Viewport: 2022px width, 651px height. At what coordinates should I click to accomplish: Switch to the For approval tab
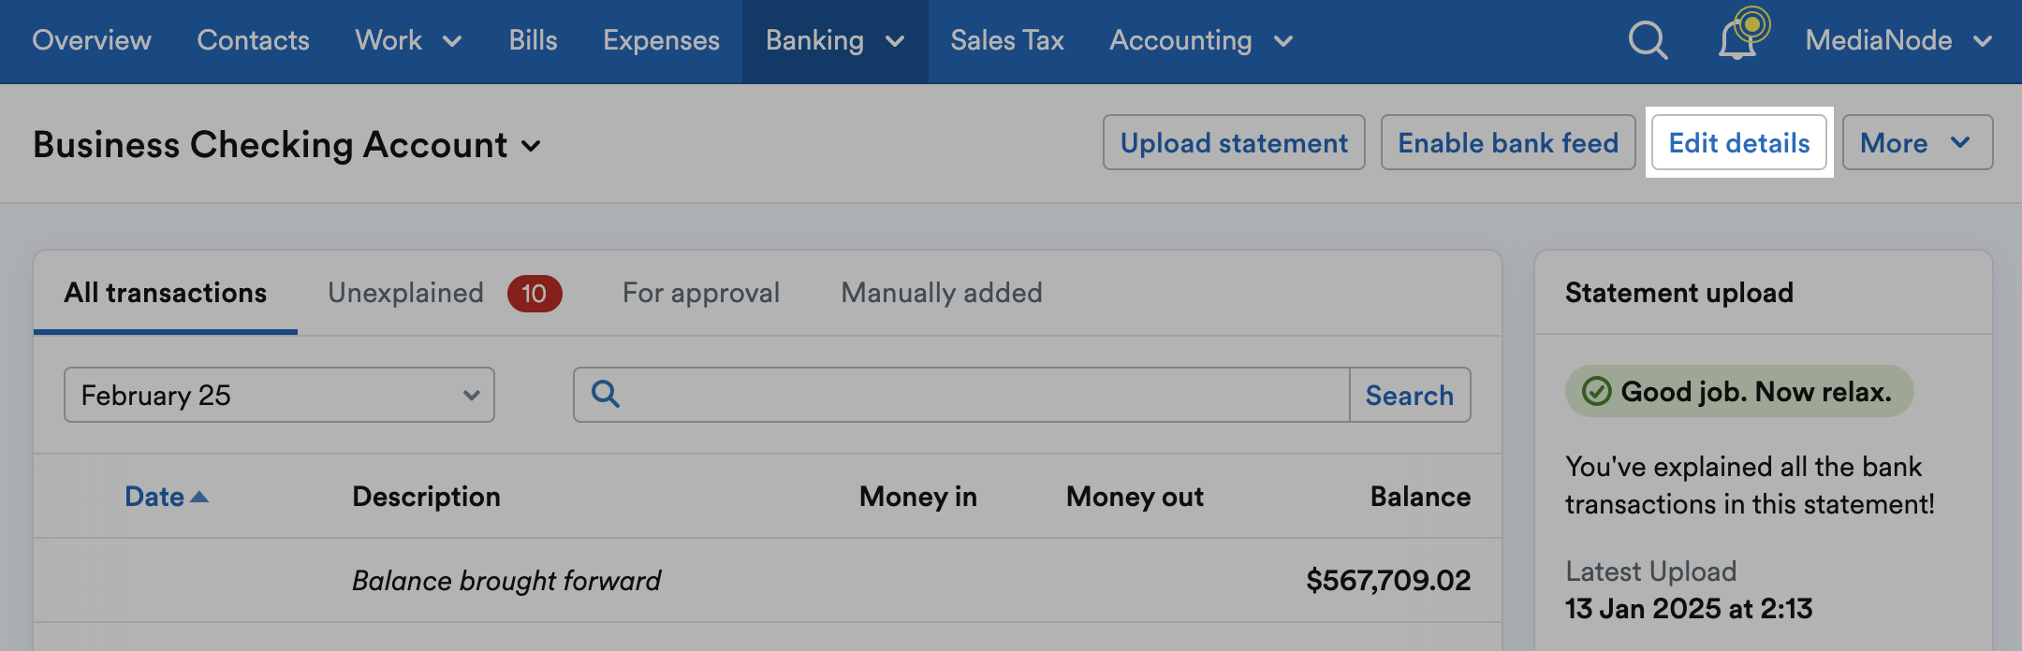click(x=701, y=293)
